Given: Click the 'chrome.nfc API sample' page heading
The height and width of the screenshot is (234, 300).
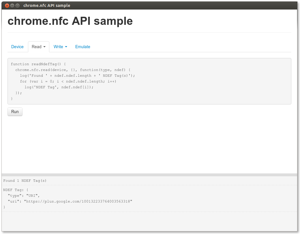Looking at the screenshot, I should [x=70, y=21].
